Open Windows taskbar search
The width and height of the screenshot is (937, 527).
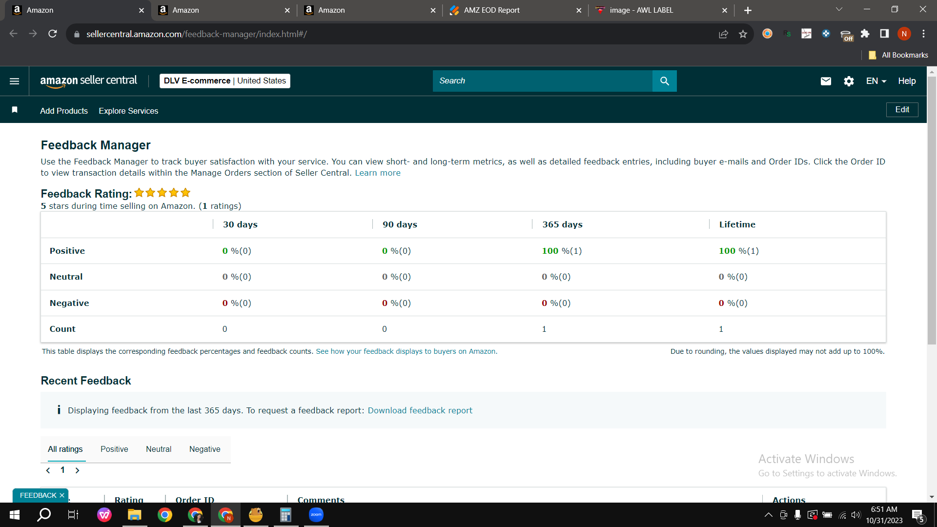(44, 515)
